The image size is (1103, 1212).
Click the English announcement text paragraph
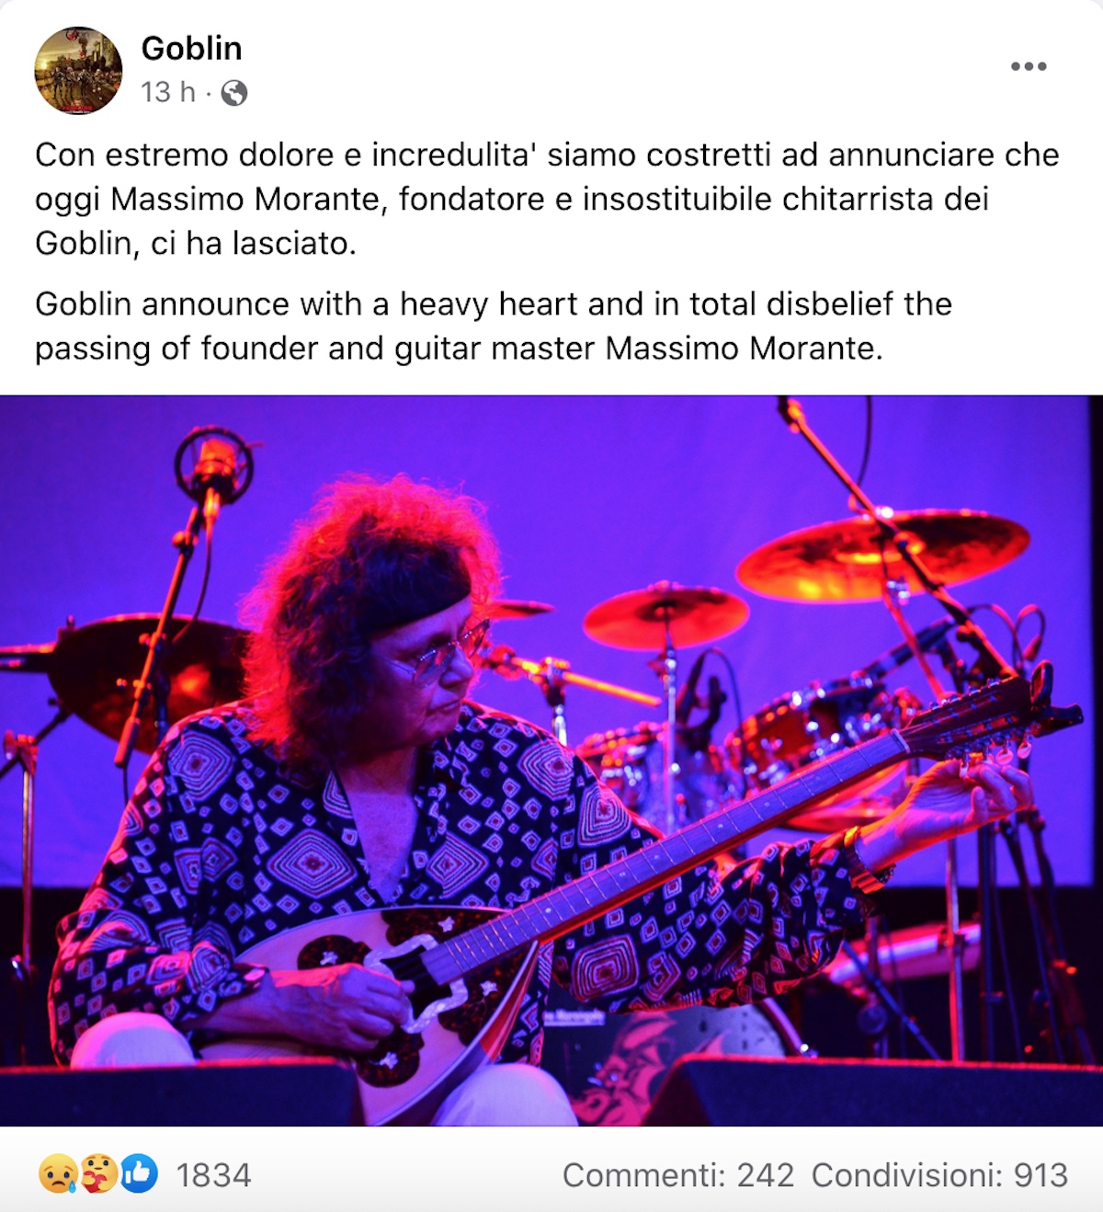pyautogui.click(x=494, y=326)
